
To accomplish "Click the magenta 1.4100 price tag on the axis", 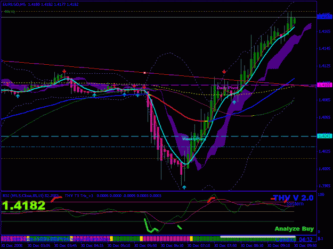I will (324, 85).
